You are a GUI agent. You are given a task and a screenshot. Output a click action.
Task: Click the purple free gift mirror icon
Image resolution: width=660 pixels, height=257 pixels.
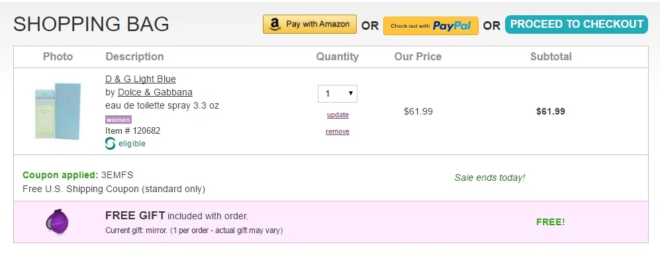[57, 222]
